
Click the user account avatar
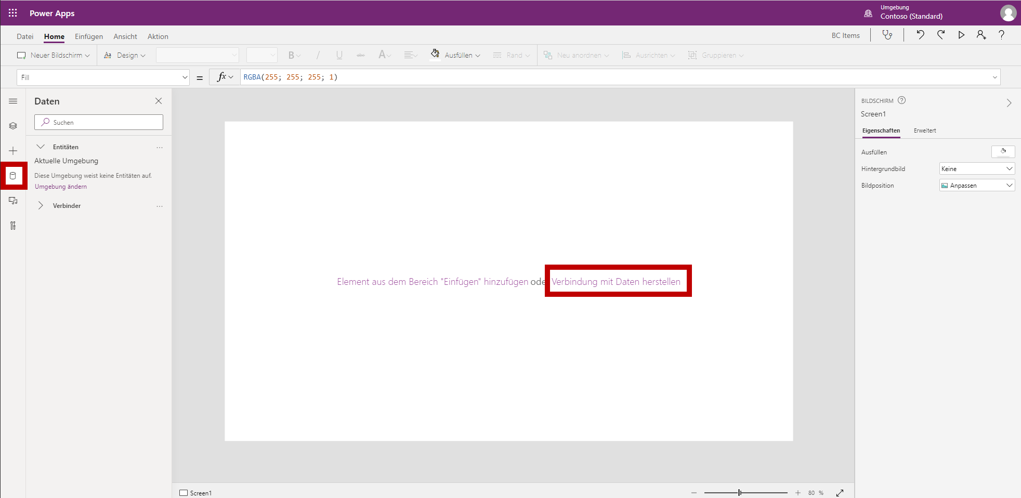click(1008, 13)
